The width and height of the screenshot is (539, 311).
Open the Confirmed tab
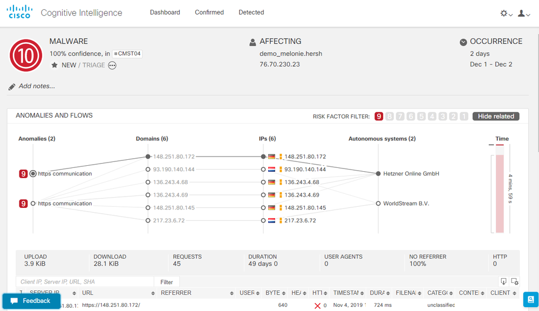click(x=209, y=12)
